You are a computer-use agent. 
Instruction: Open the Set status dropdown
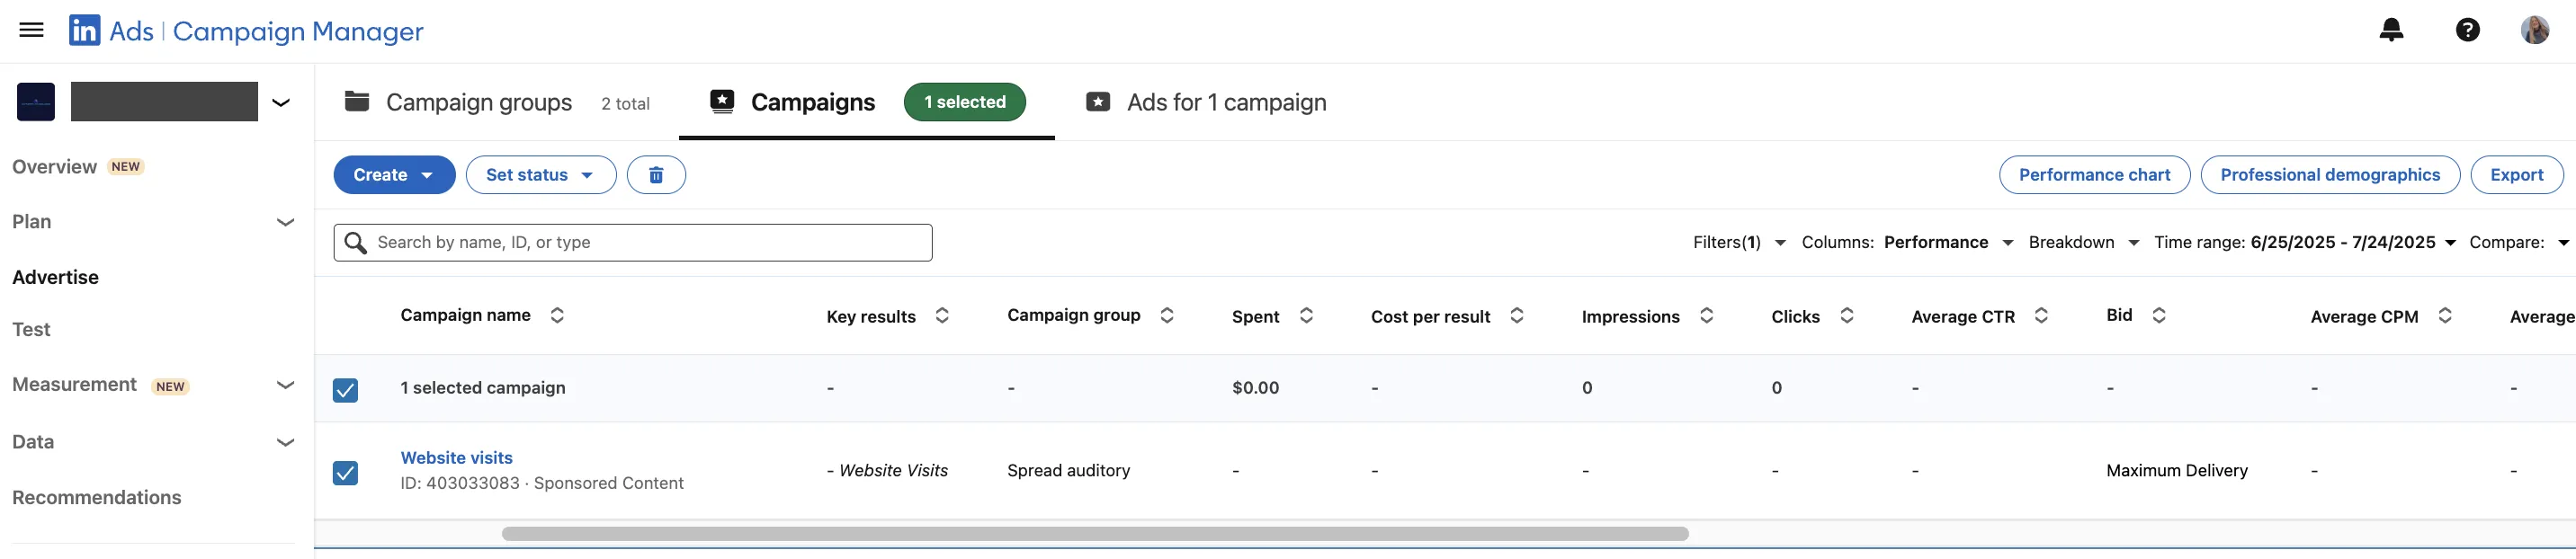point(541,175)
